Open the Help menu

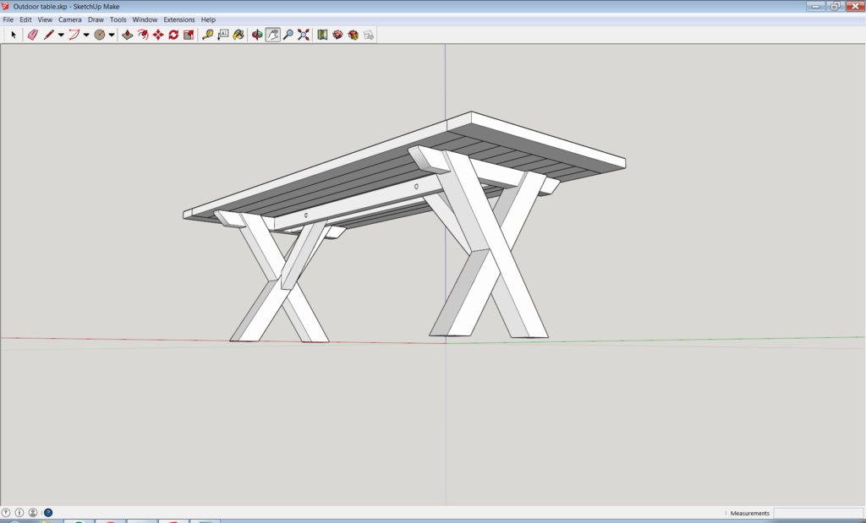[208, 19]
